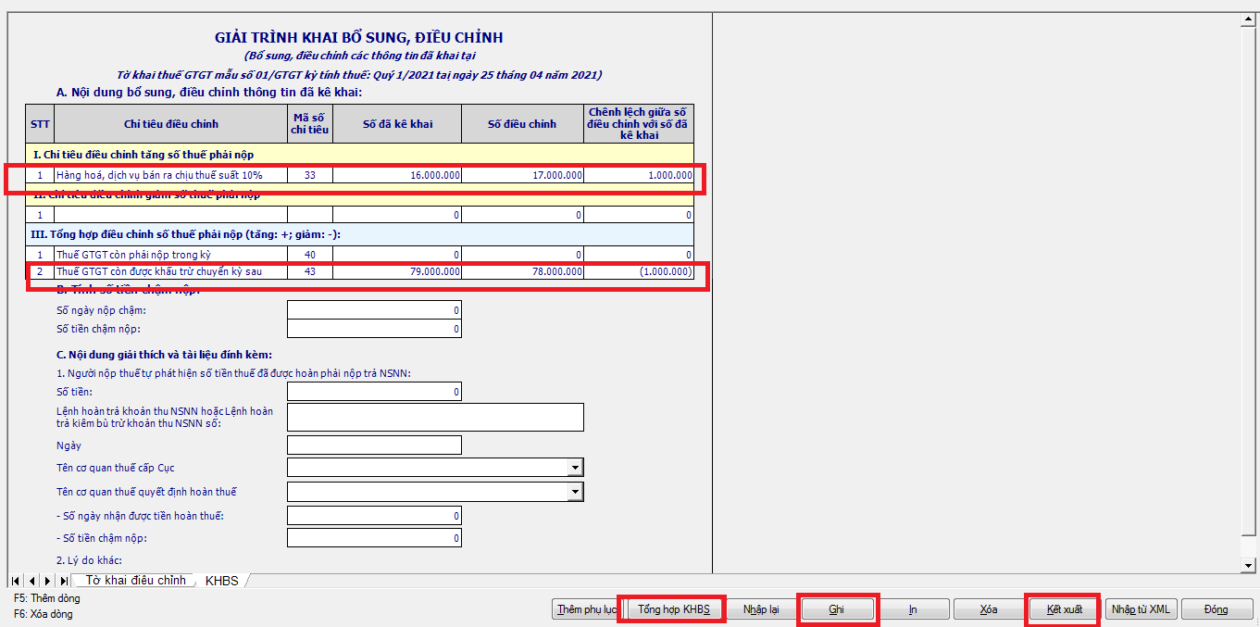
Task: Click section III. Tổng hợp điều chỉnh heading
Action: tap(359, 234)
